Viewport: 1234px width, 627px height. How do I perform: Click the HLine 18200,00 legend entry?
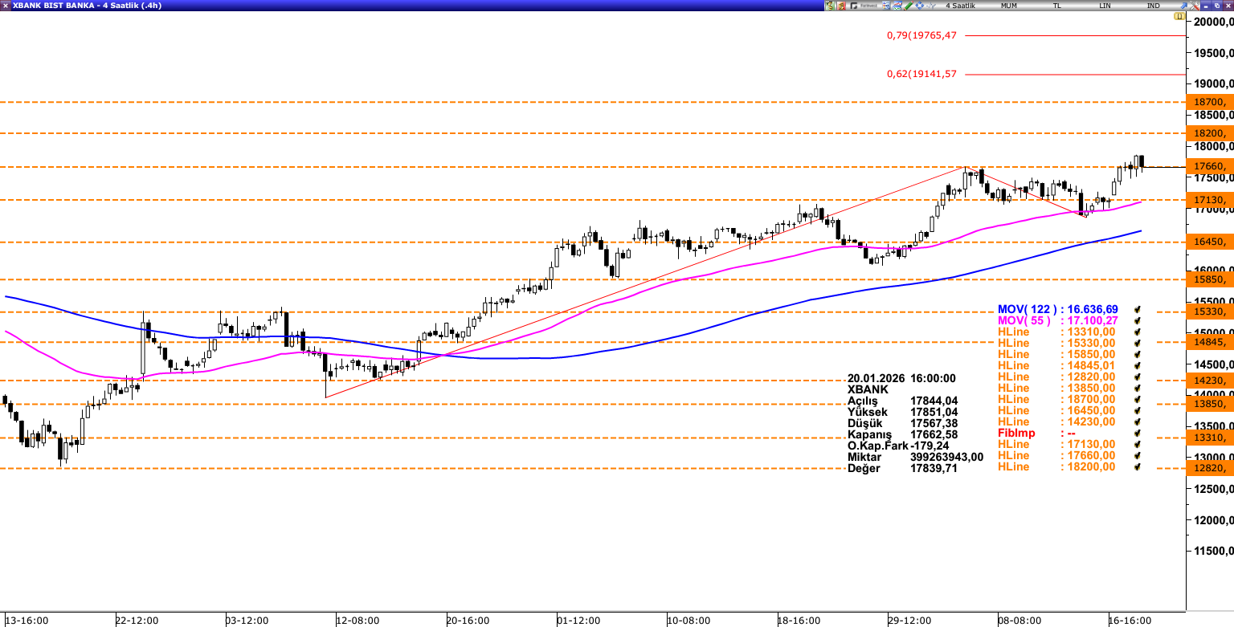pos(1056,466)
